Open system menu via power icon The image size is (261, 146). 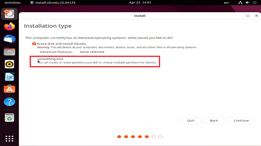(255, 3)
